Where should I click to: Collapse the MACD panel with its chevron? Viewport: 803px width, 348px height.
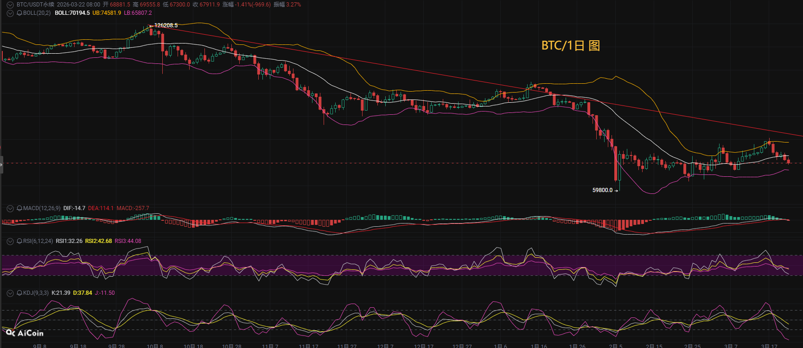(x=10, y=208)
